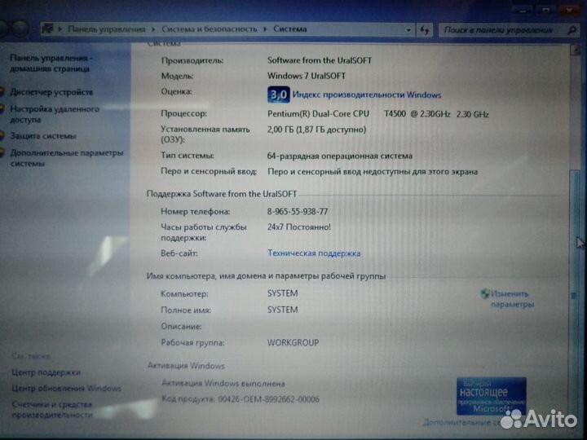Expand arrow after Панель управления breadcrumb
Viewport: 587px width, 440px height.
click(x=153, y=29)
